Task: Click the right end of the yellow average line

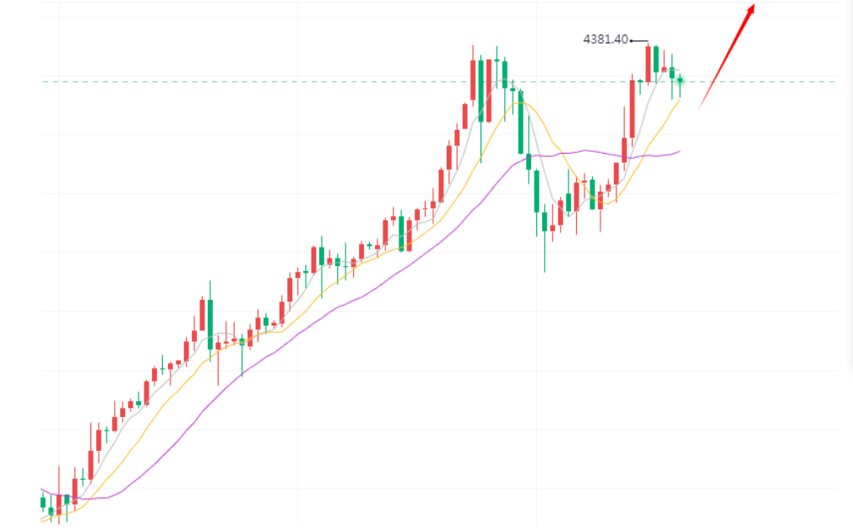Action: point(679,100)
